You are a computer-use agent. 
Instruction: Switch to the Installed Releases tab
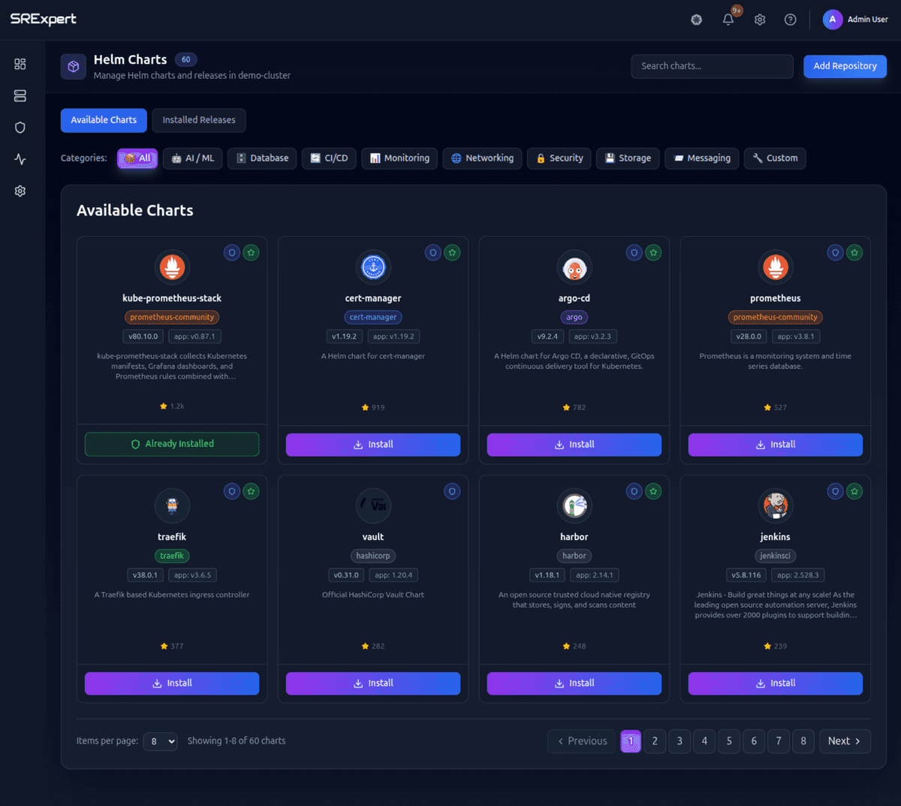point(198,120)
